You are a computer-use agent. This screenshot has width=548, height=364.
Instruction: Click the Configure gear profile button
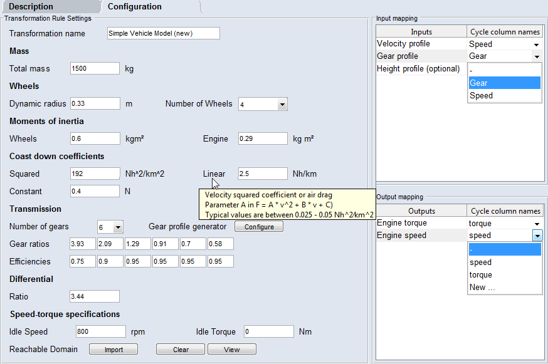tap(259, 227)
